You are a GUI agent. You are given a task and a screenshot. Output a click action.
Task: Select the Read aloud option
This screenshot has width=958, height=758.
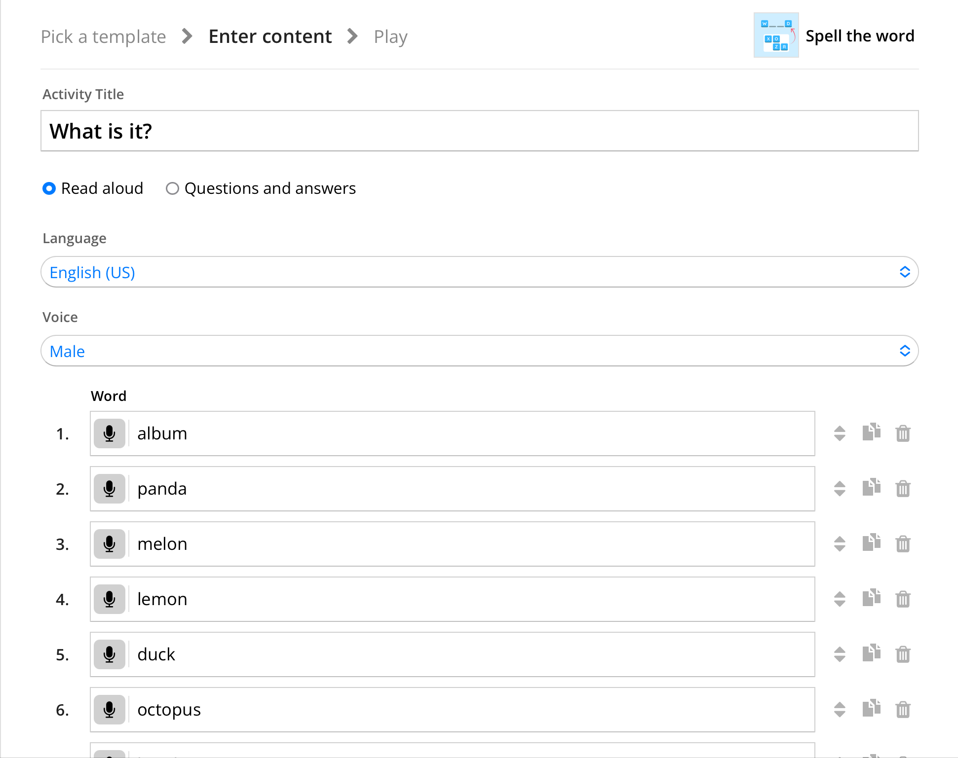click(x=49, y=188)
